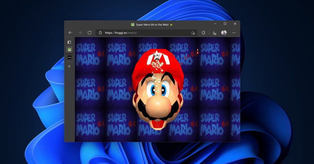Viewport: 314px width, 164px height.
Task: Minimize the browser window
Action: tap(215, 24)
